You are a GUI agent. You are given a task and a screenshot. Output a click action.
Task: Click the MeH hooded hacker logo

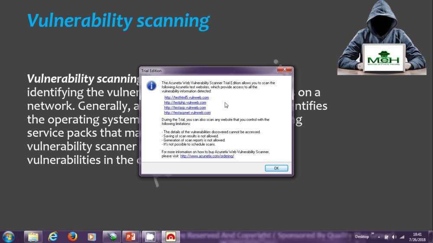[382, 38]
